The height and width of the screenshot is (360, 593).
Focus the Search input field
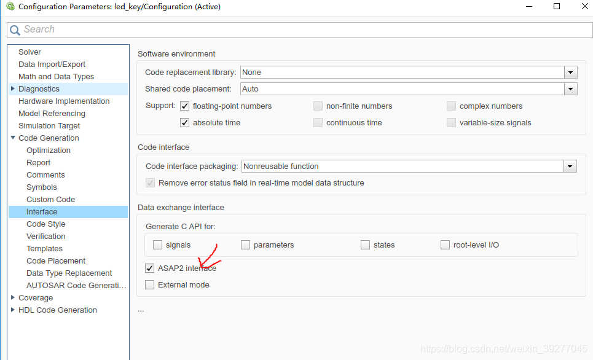299,30
